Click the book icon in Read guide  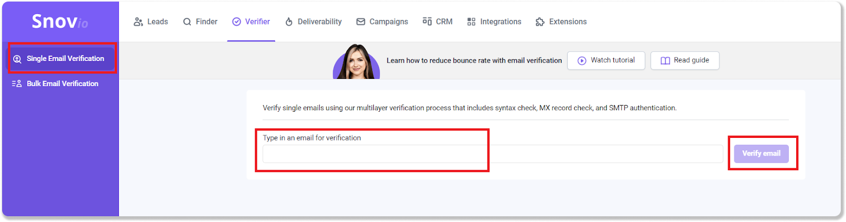click(665, 61)
